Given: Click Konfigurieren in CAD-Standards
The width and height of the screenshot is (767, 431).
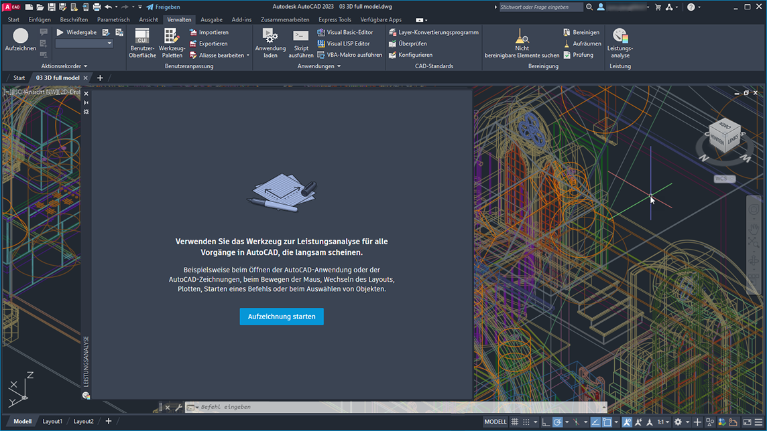Looking at the screenshot, I should 410,55.
